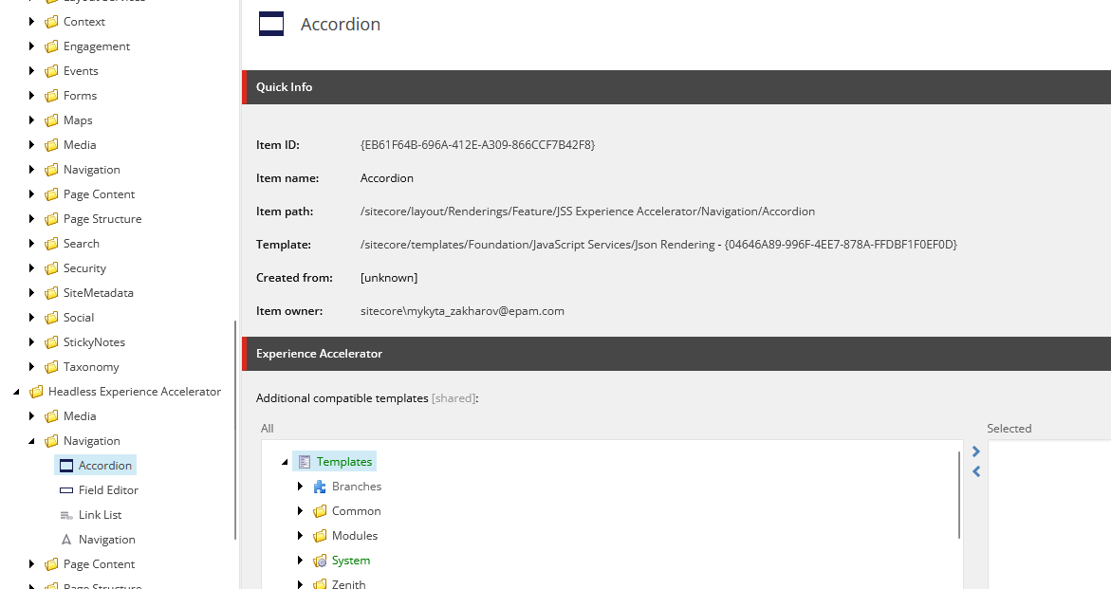
Task: Click the Branches icon under Templates
Action: point(321,486)
